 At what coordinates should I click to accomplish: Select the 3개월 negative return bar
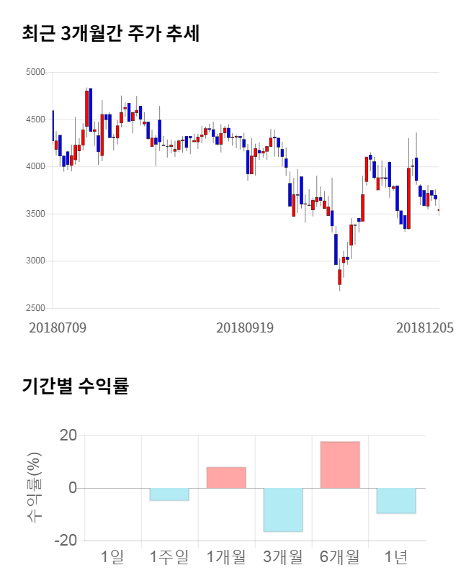(x=283, y=510)
